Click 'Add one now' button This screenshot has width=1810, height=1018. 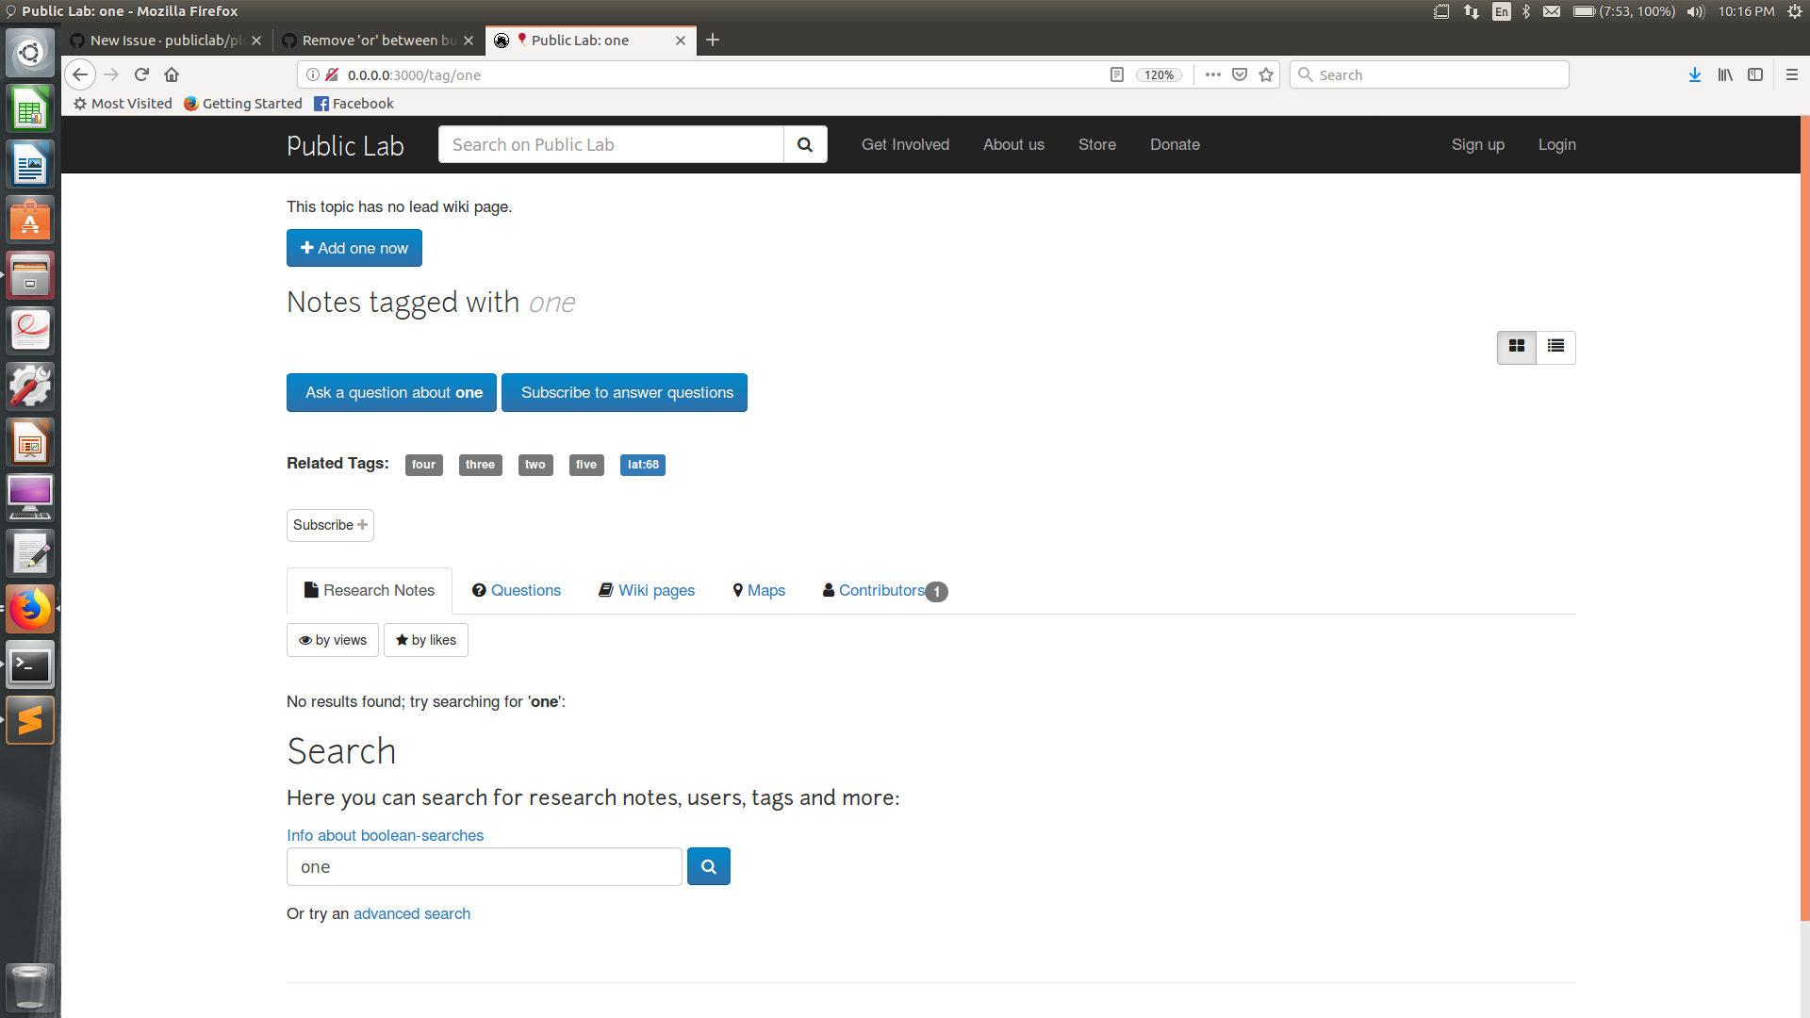[x=354, y=248]
